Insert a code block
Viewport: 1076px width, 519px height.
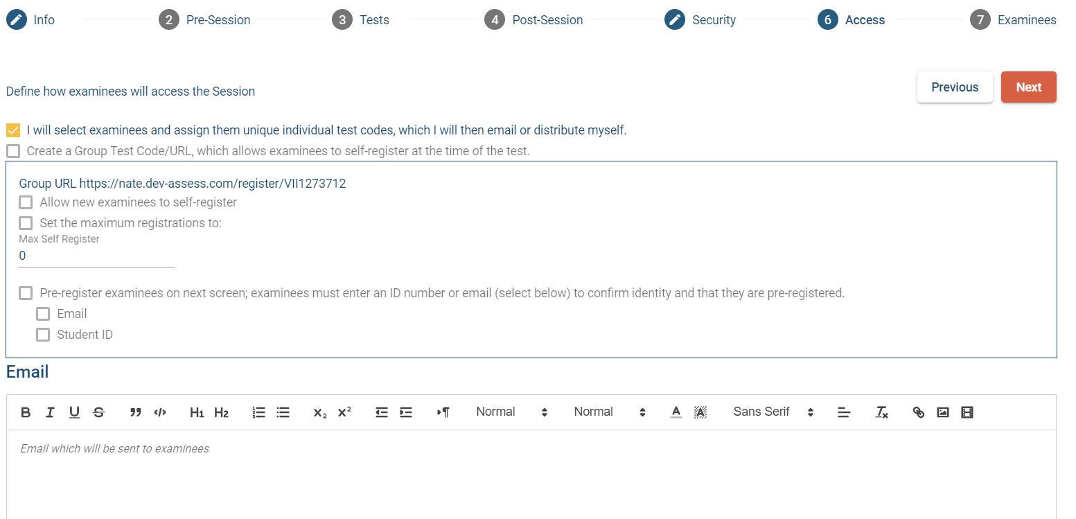point(160,412)
